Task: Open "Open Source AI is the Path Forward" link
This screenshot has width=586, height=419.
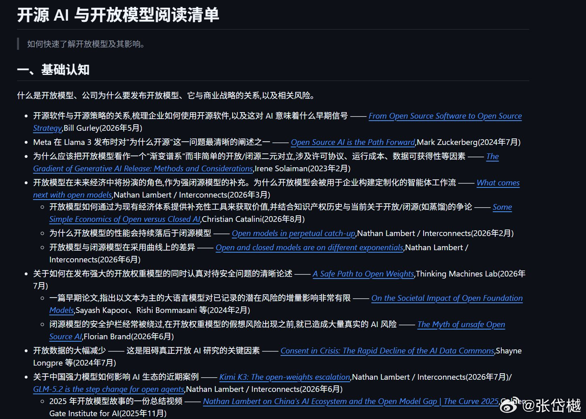Action: click(x=353, y=142)
